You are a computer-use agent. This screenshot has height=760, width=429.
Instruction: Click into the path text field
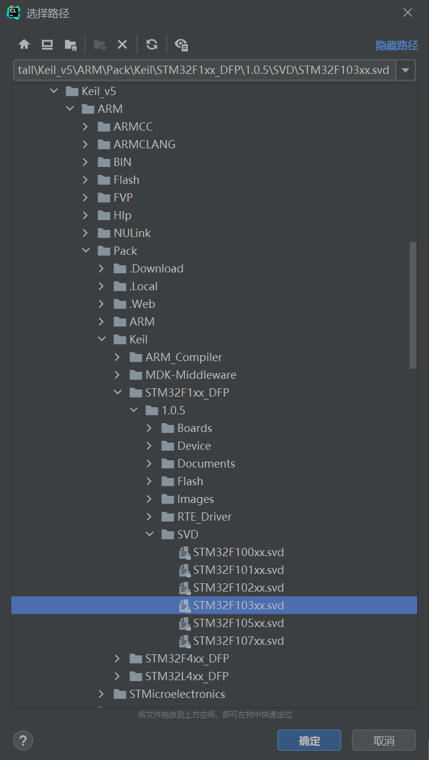click(x=203, y=70)
